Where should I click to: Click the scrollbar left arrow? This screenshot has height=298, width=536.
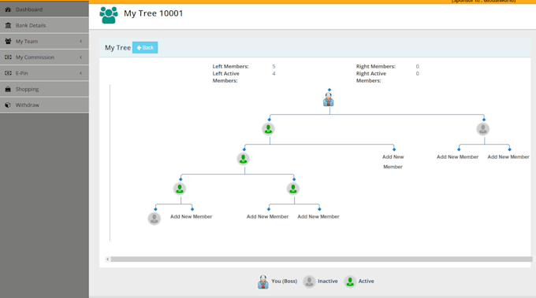point(108,259)
